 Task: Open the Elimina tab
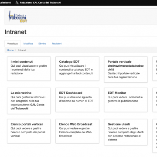(42, 44)
